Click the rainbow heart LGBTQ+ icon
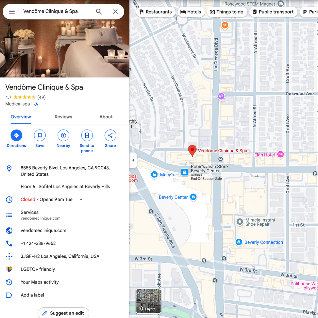 (9, 269)
